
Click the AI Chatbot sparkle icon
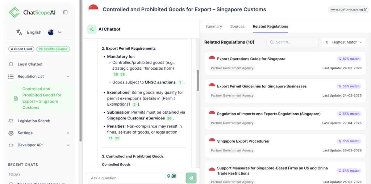tap(92, 29)
